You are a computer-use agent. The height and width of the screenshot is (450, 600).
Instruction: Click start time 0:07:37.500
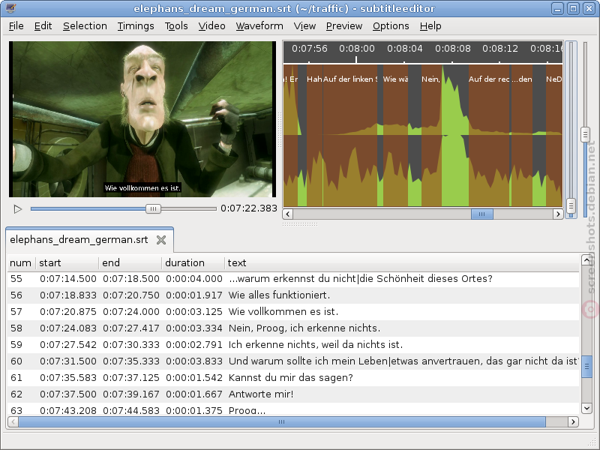tap(68, 394)
